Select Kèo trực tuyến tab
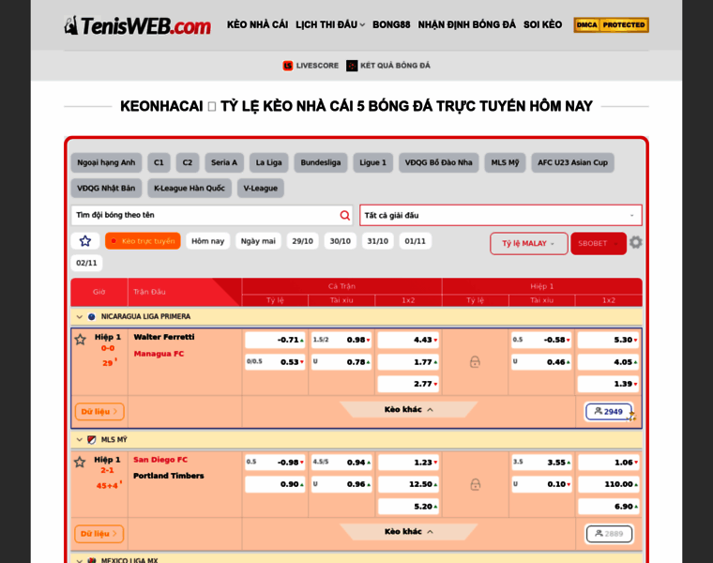Image resolution: width=713 pixels, height=563 pixels. (x=143, y=241)
